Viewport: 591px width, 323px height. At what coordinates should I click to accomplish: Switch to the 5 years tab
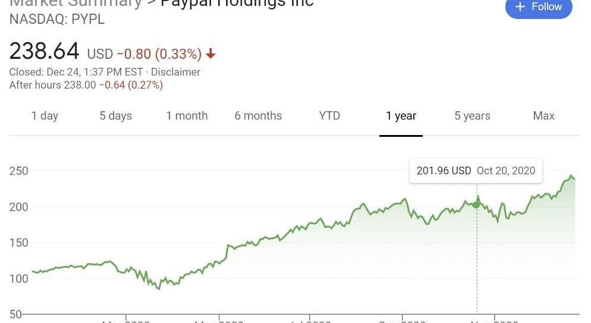(472, 115)
